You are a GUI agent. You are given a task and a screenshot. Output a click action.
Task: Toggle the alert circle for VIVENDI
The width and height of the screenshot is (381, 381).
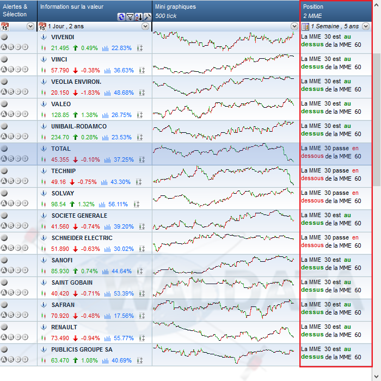[4, 37]
